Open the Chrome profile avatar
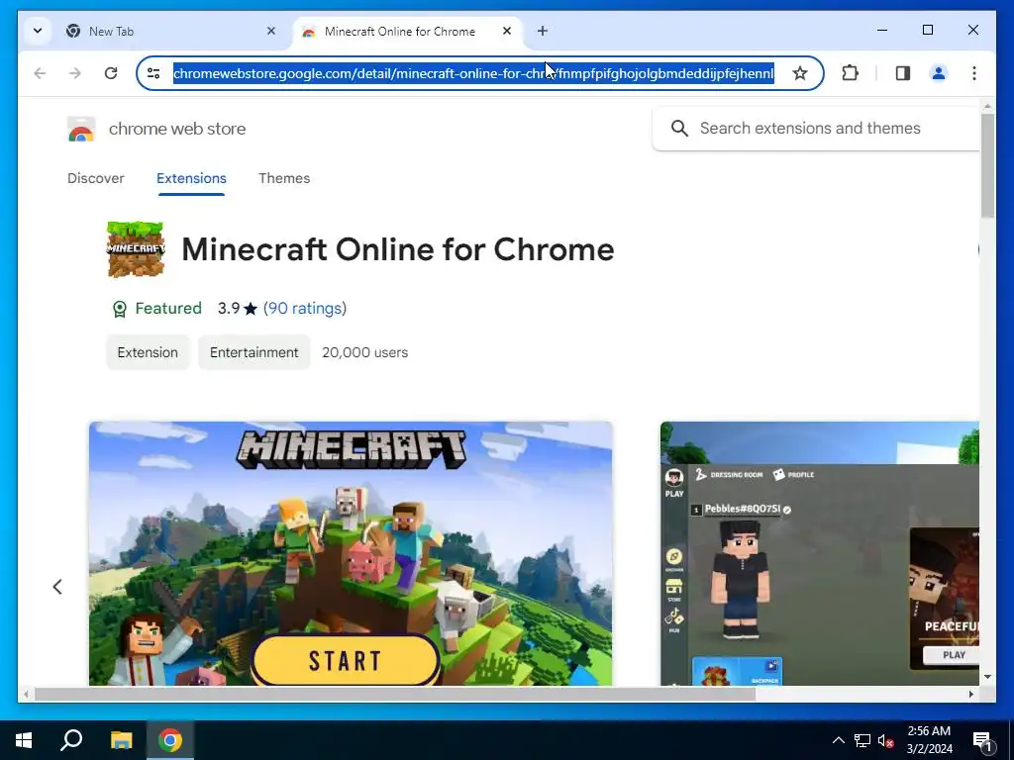Screen dimensions: 1014x760 [939, 73]
